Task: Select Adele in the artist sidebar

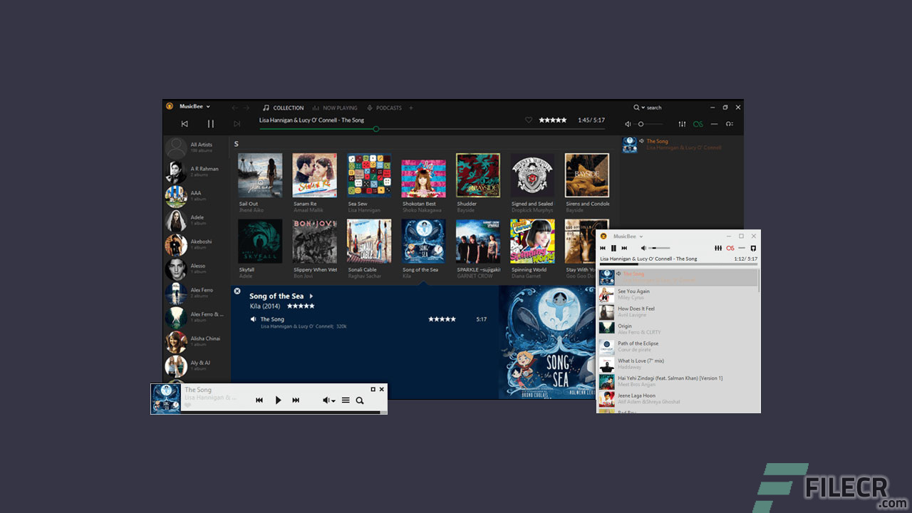Action: tap(197, 220)
